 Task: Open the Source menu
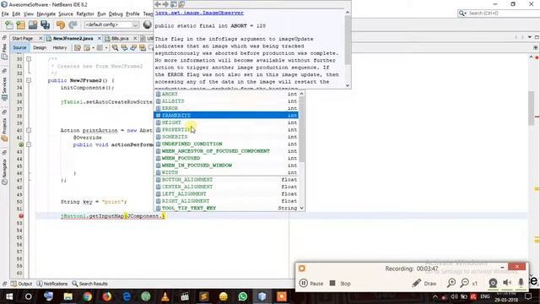click(x=66, y=14)
